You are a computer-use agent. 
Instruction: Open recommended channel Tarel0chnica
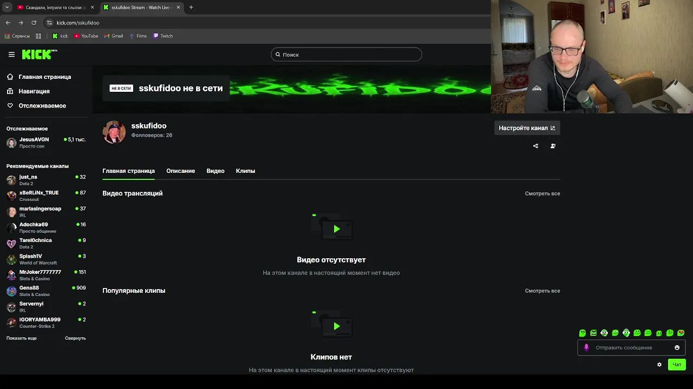coord(46,243)
